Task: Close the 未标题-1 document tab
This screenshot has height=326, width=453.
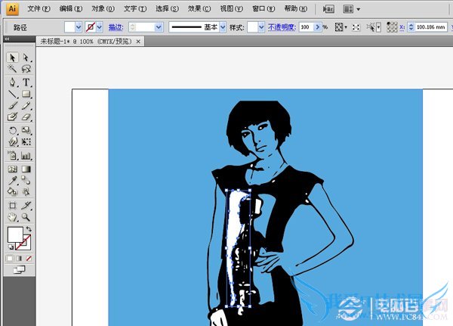Action: click(x=138, y=42)
